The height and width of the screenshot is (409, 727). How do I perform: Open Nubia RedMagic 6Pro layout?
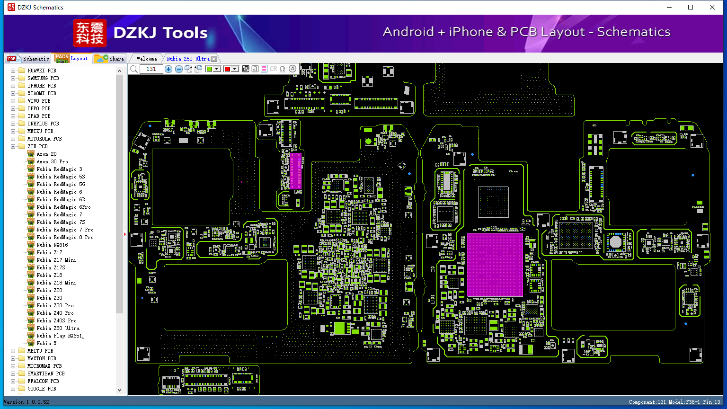point(63,207)
